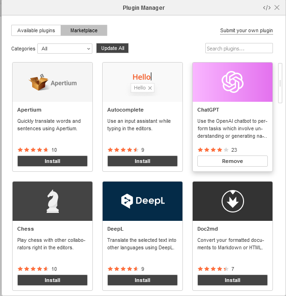Click the plugin list scrollbar handle
The width and height of the screenshot is (286, 296).
(x=280, y=83)
